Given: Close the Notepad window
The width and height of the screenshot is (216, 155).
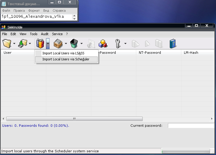Looking at the screenshot, I should point(70,2).
